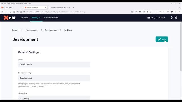Open the help question mark icon
This screenshot has width=182, height=102.
171,18
